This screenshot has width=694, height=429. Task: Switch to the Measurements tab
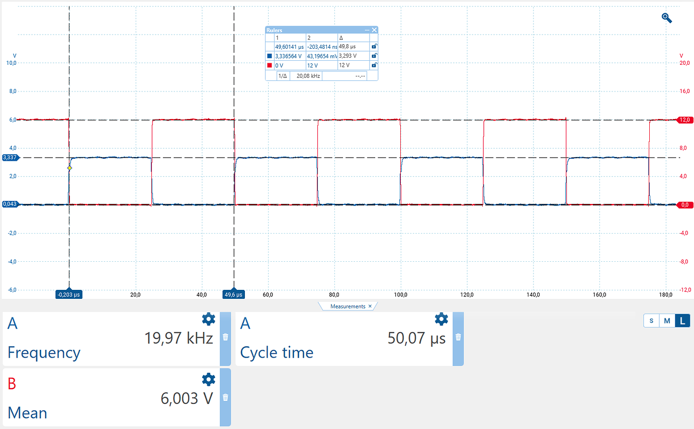tap(347, 306)
